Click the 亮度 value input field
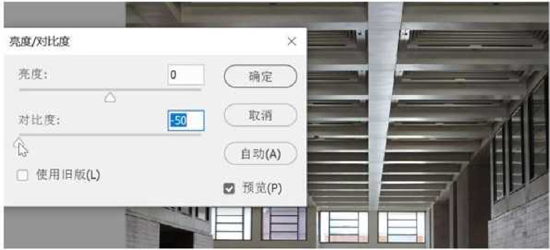This screenshot has width=550, height=250. [x=186, y=75]
